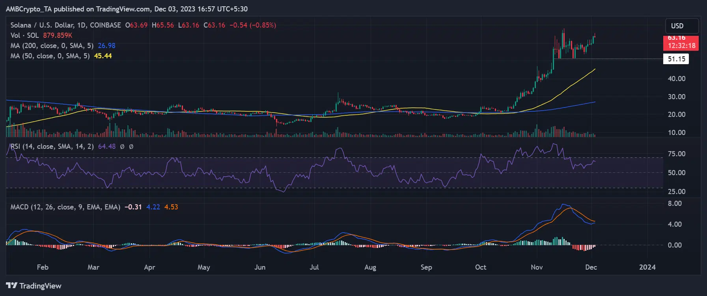The width and height of the screenshot is (707, 296).
Task: Click the May label on time axis
Action: pyautogui.click(x=203, y=267)
